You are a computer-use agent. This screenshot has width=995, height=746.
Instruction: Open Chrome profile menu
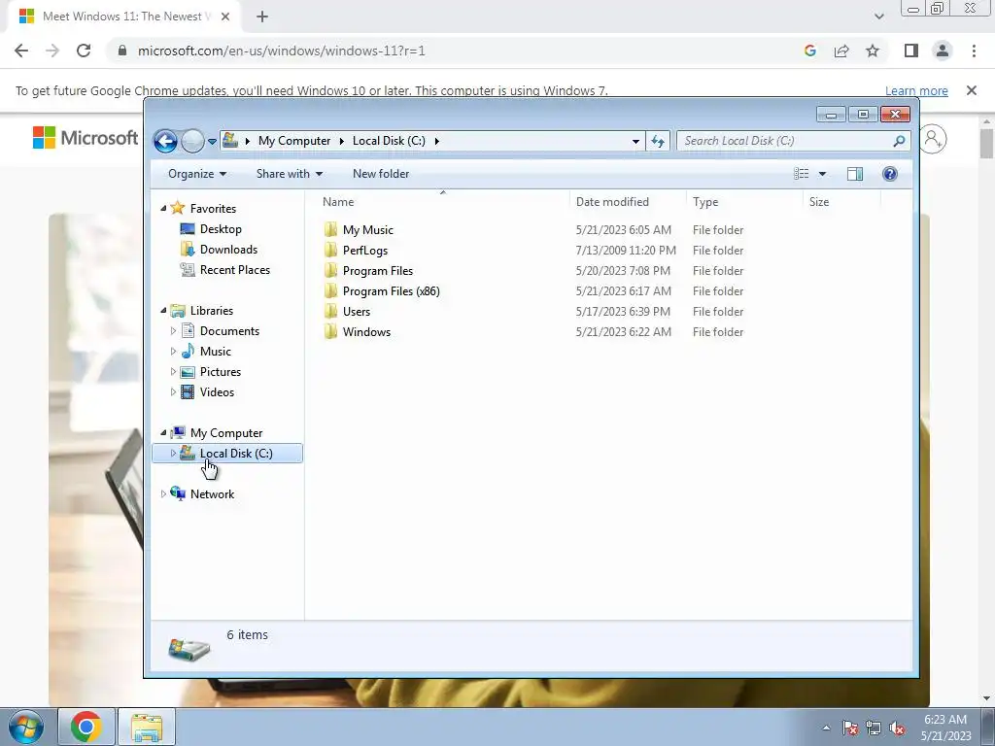(x=943, y=51)
